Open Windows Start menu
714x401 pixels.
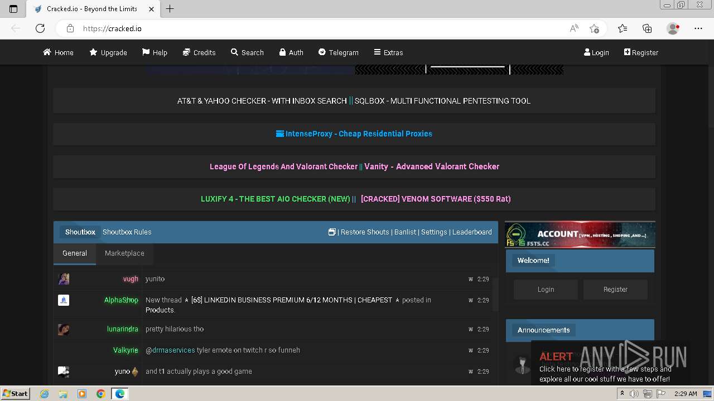[15, 393]
